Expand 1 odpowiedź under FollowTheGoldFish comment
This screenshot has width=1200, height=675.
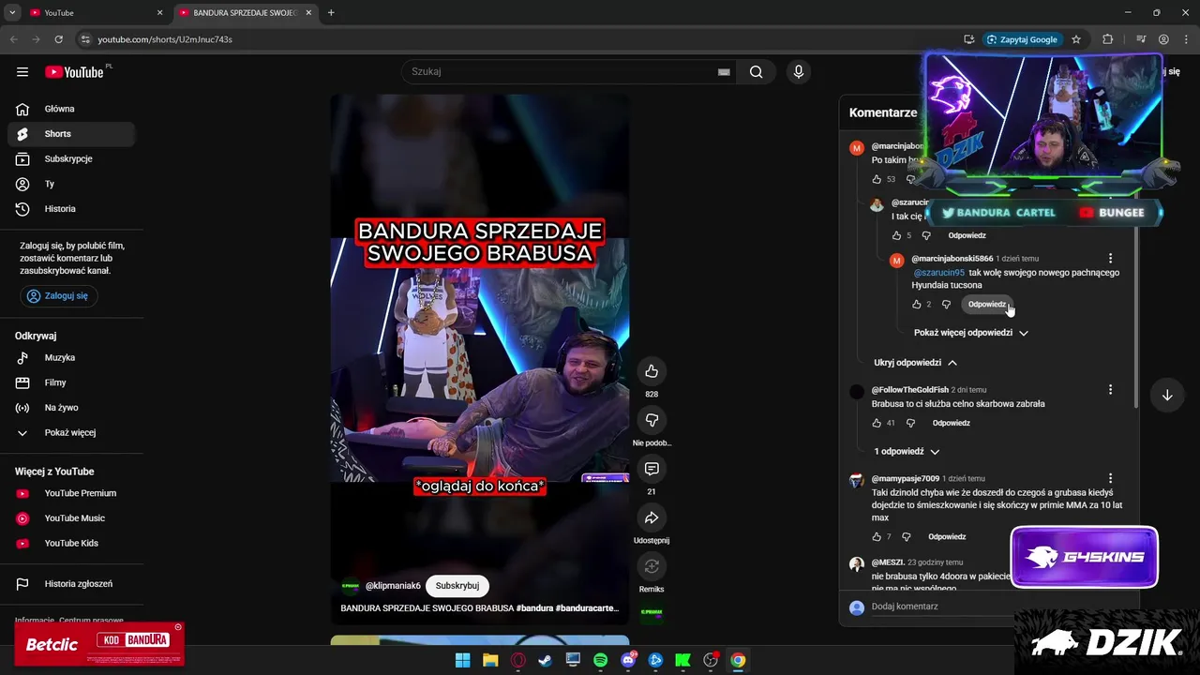click(907, 452)
